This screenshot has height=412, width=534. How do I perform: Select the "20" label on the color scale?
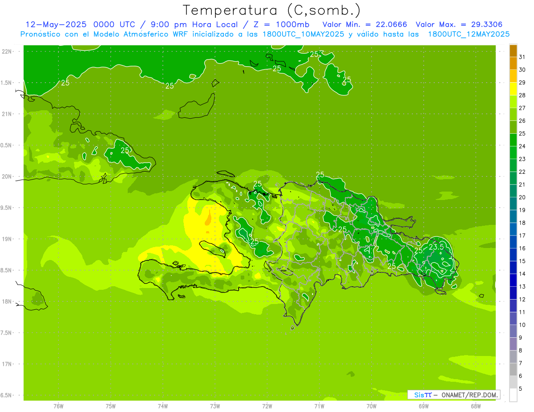click(x=522, y=197)
